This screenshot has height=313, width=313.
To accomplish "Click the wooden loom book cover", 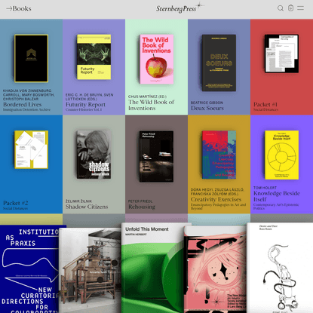I will tap(91, 270).
